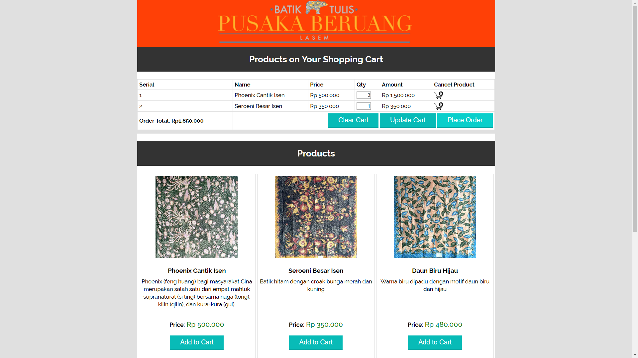This screenshot has height=358, width=638.
Task: Click the Batik Tulis Pusaka Beruang logo
Action: tap(315, 23)
